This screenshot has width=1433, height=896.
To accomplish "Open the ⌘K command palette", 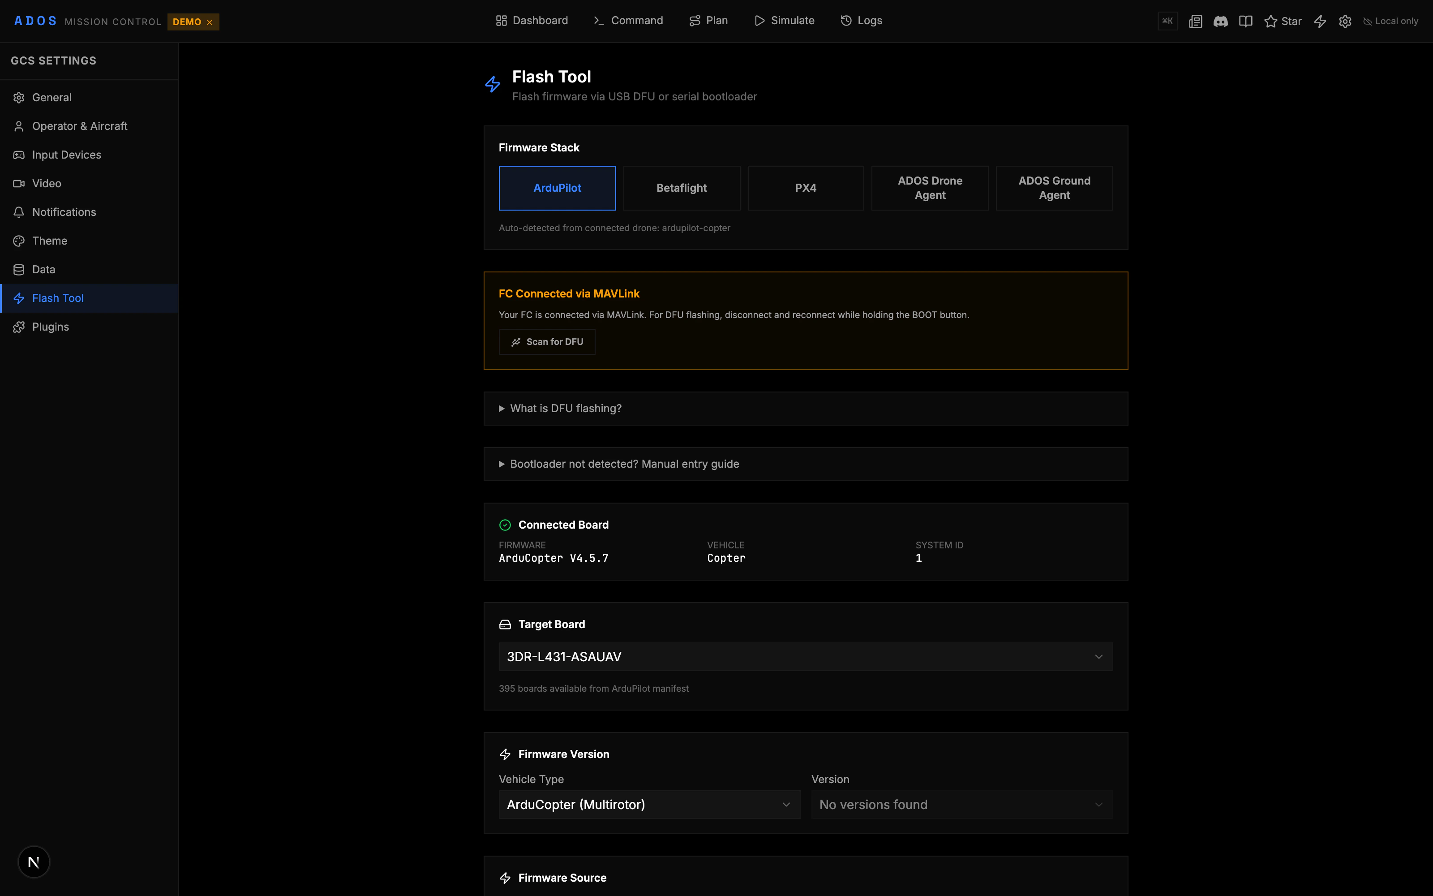I will point(1167,22).
